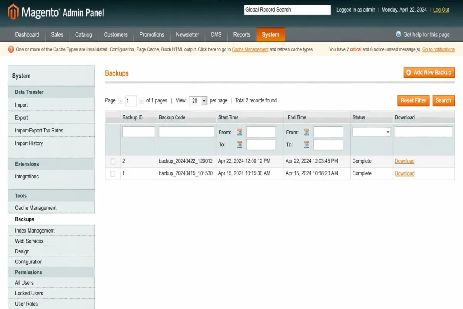This screenshot has height=309, width=463.
Task: Open the Status filter dropdown
Action: tap(372, 132)
